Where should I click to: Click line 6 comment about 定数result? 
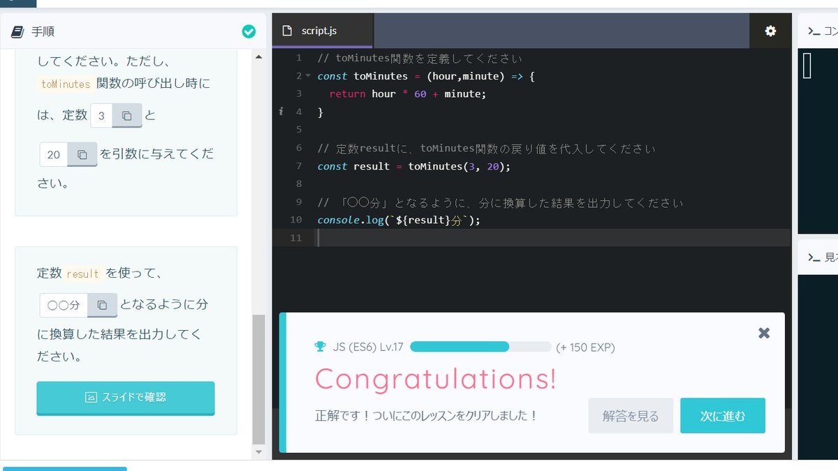[486, 148]
